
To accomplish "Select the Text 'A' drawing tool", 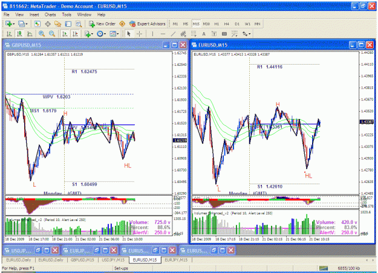I will click(x=204, y=34).
